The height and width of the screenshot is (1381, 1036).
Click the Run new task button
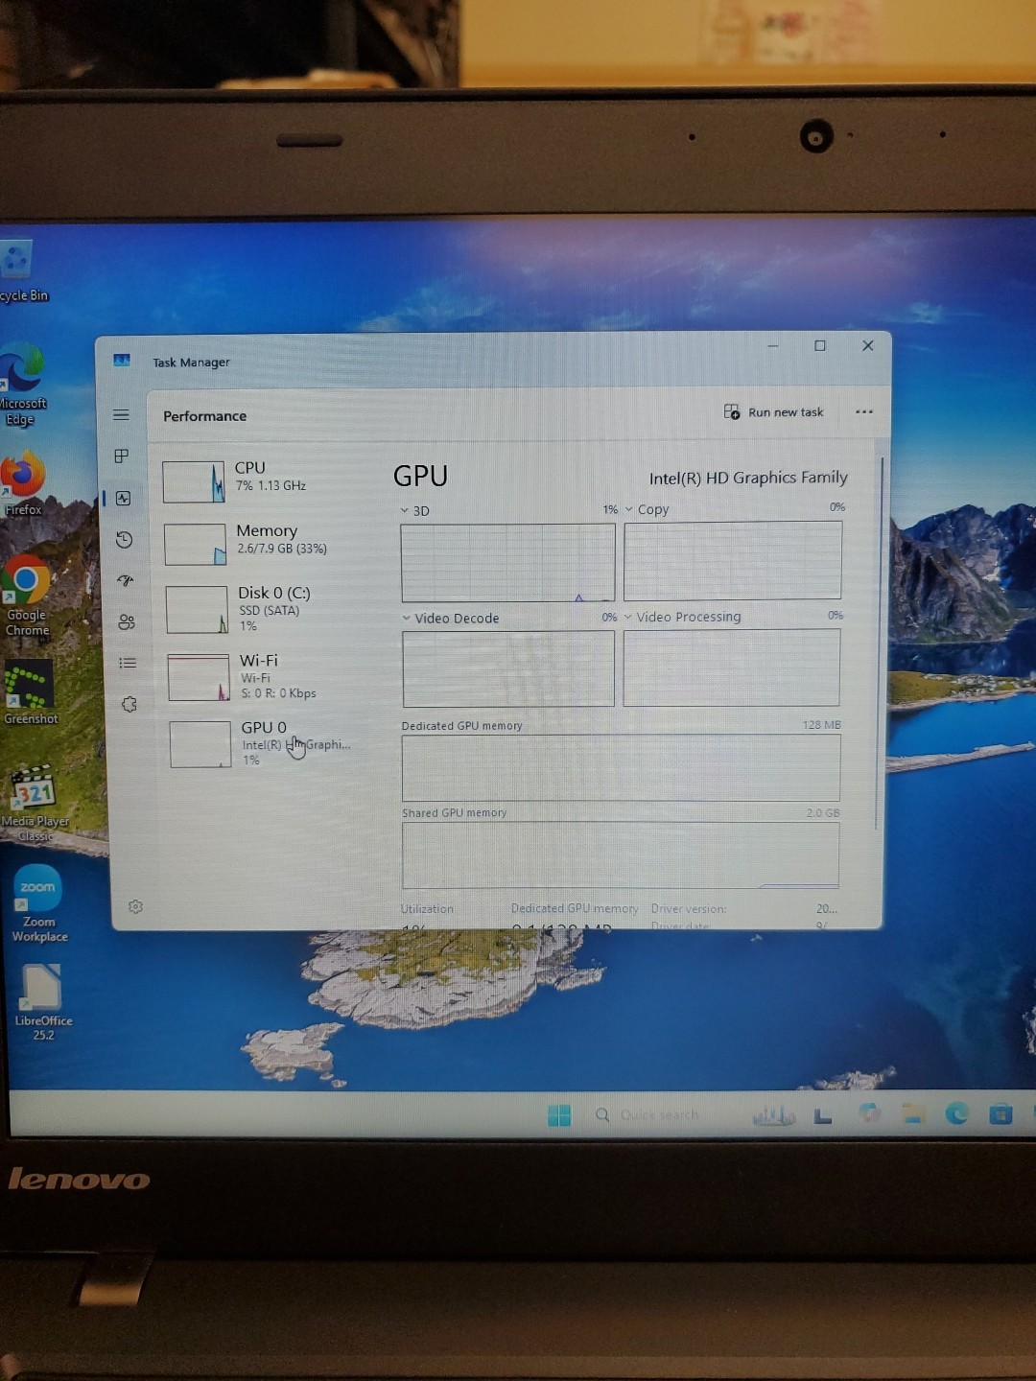click(773, 412)
